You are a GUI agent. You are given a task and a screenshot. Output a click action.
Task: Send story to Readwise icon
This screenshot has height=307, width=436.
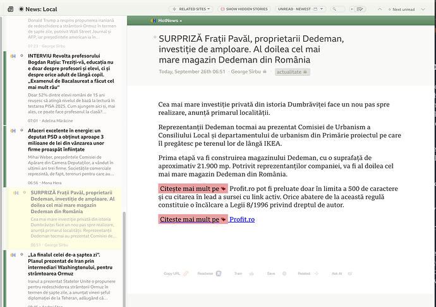pos(219,274)
